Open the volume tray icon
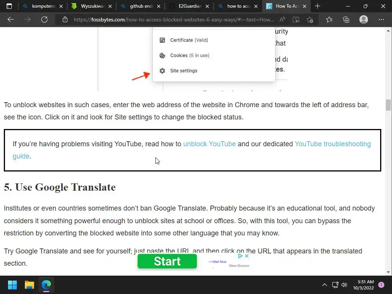 click(344, 285)
